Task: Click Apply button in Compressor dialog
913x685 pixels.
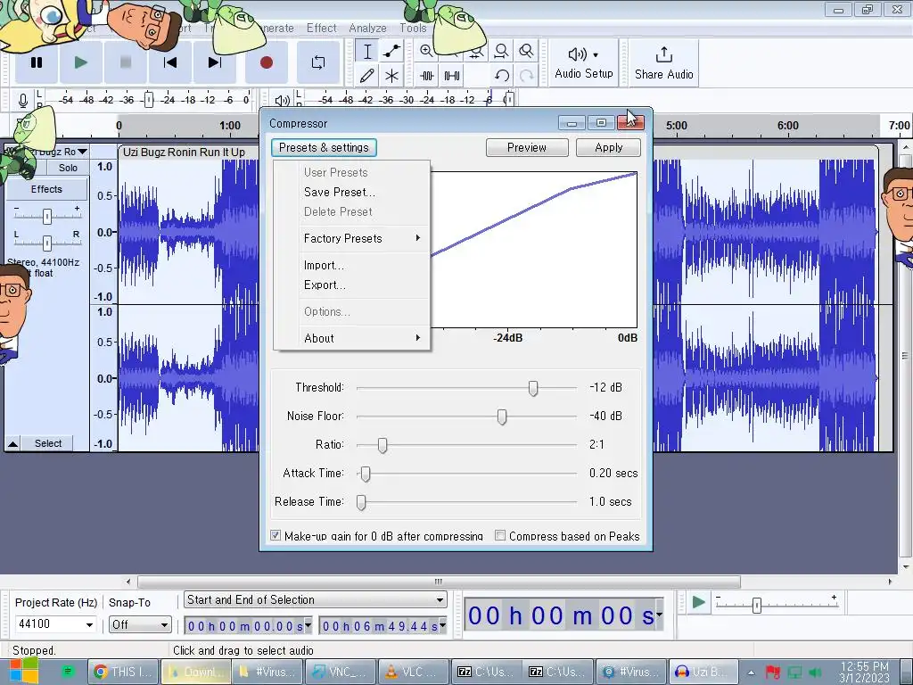Action: (x=608, y=147)
